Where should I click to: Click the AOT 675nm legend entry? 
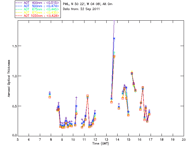[x=41, y=9]
